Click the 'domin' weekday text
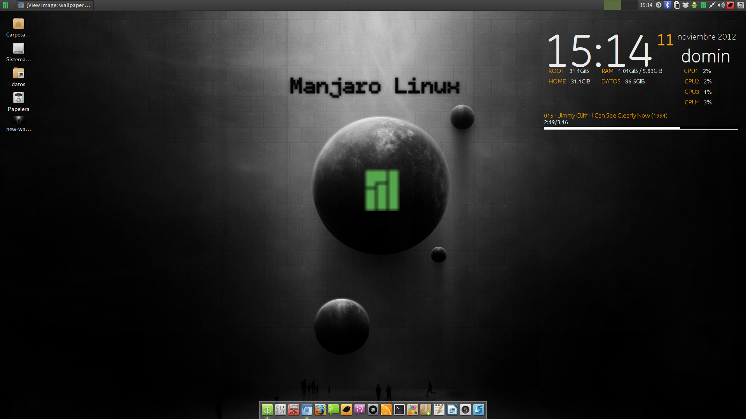 coord(706,56)
